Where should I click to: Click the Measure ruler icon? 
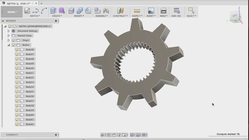(137, 11)
